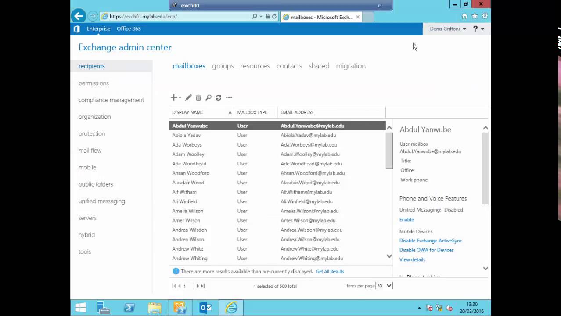Image resolution: width=561 pixels, height=316 pixels.
Task: Click the Andrew.Whiting@mylab.edu email cell
Action: pyautogui.click(x=312, y=259)
